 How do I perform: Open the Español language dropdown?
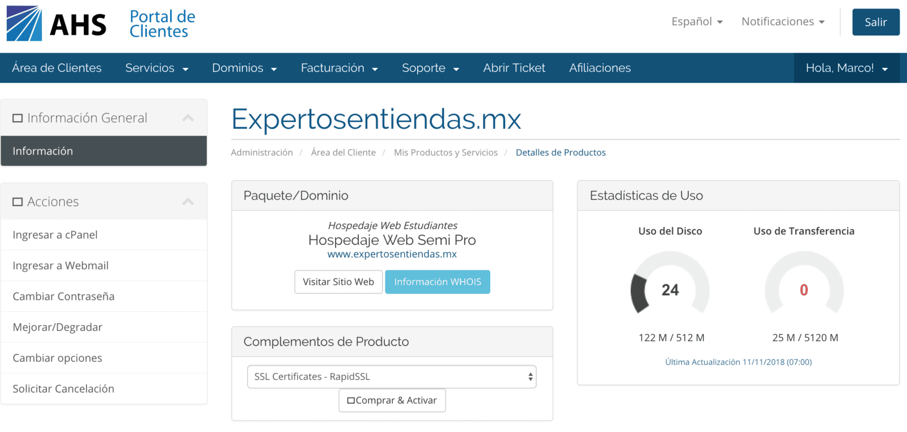click(697, 22)
